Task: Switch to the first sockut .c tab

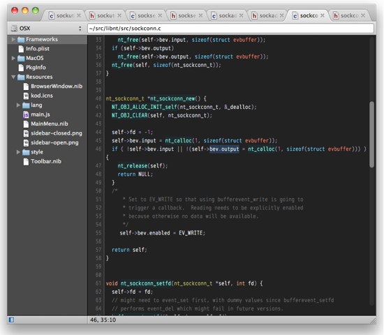Action: click(64, 15)
